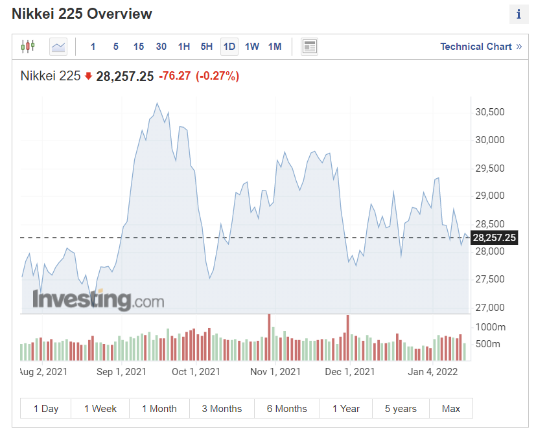Select the 1D interval button
Viewport: 536px width, 436px height.
(229, 47)
